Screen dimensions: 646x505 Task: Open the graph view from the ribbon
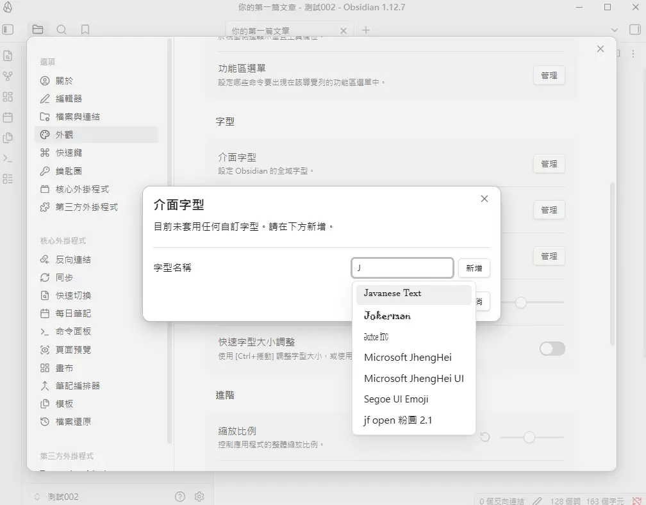[8, 76]
